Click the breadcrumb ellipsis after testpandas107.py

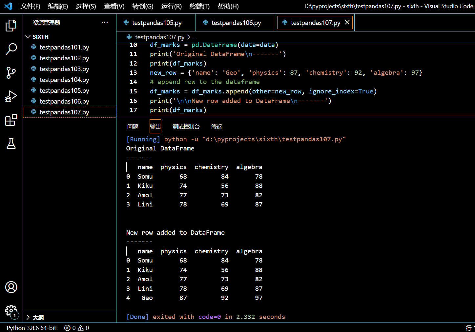coord(195,37)
